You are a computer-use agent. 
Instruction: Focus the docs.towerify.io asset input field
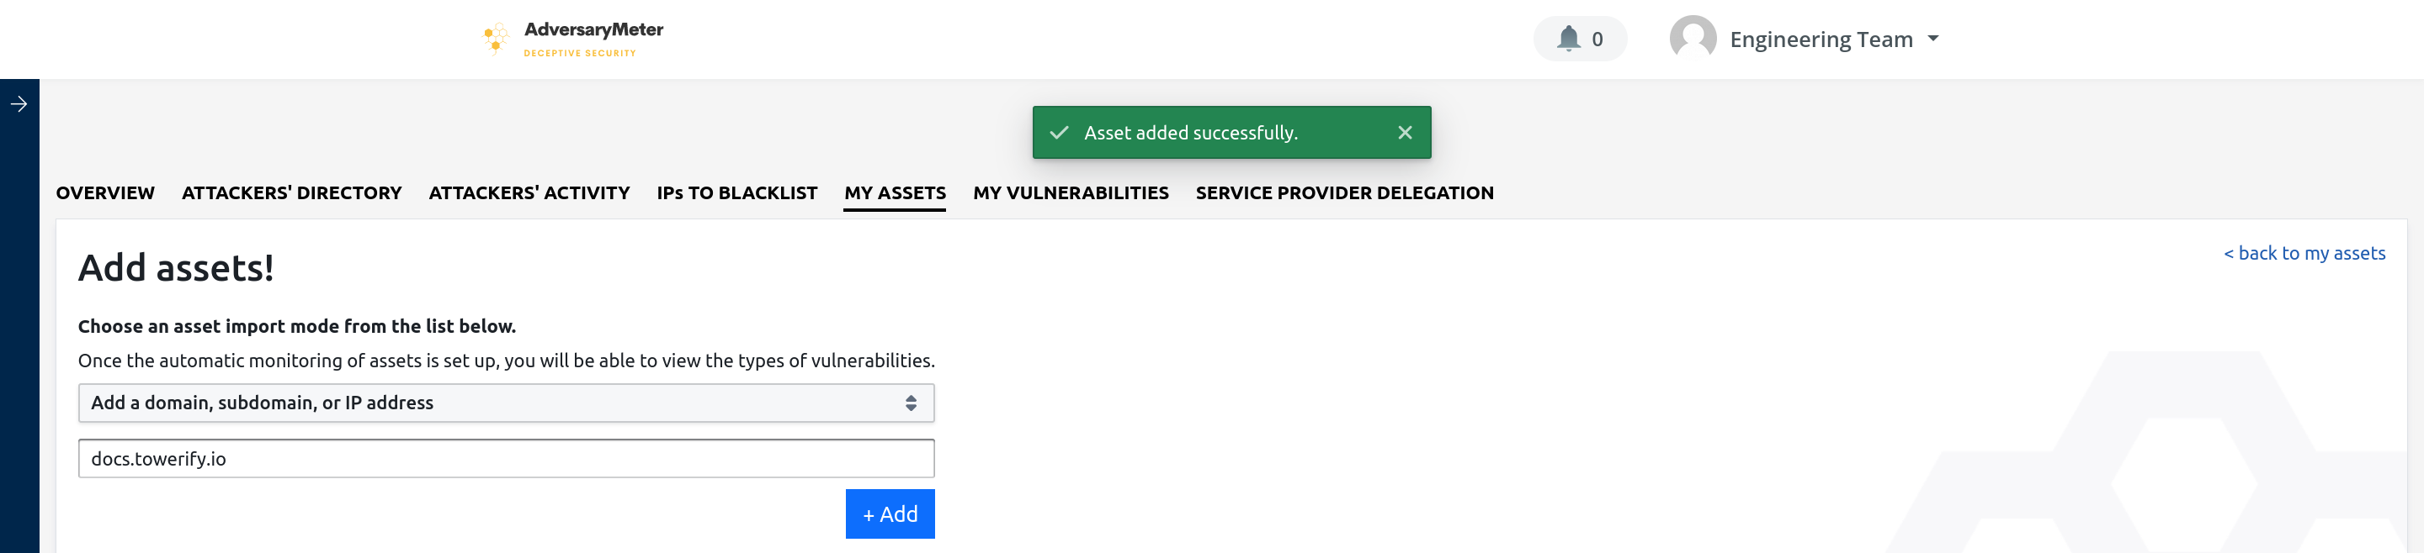click(505, 458)
